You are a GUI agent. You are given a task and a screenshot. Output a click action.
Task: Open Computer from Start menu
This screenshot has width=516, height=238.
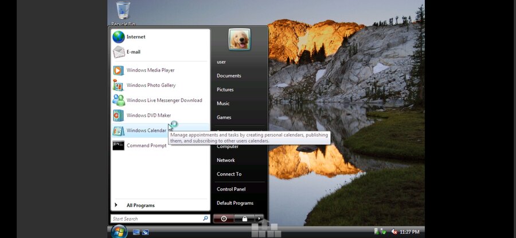pyautogui.click(x=228, y=146)
